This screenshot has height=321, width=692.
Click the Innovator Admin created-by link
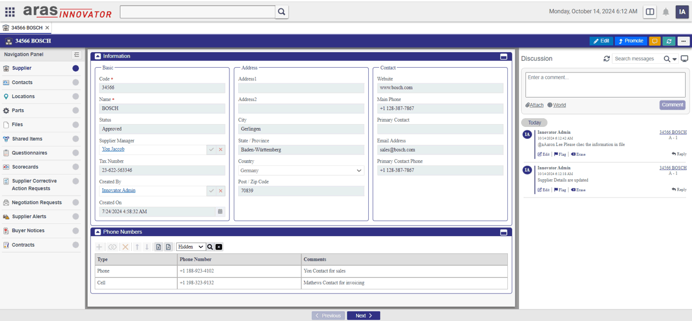click(x=118, y=191)
